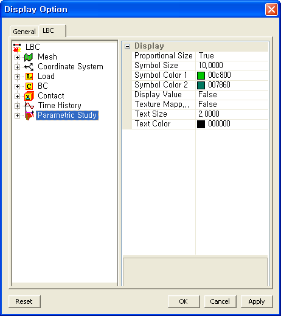This screenshot has height=316, width=281.
Task: Select the Parametric Study tree label
Action: (67, 115)
